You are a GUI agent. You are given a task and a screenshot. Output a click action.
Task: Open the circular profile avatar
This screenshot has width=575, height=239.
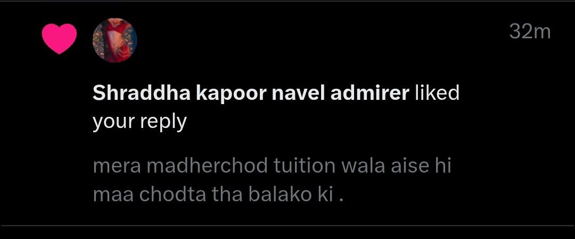point(115,40)
